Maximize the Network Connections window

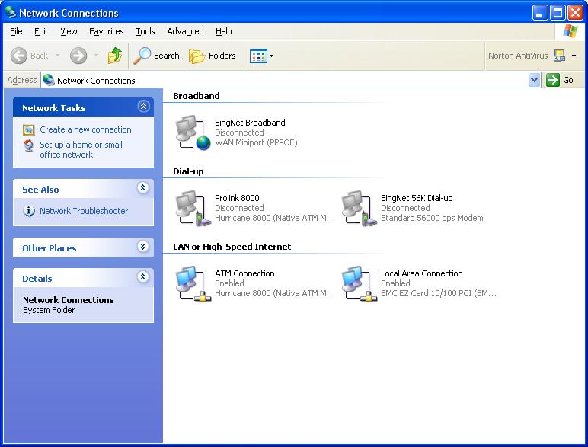pos(558,13)
